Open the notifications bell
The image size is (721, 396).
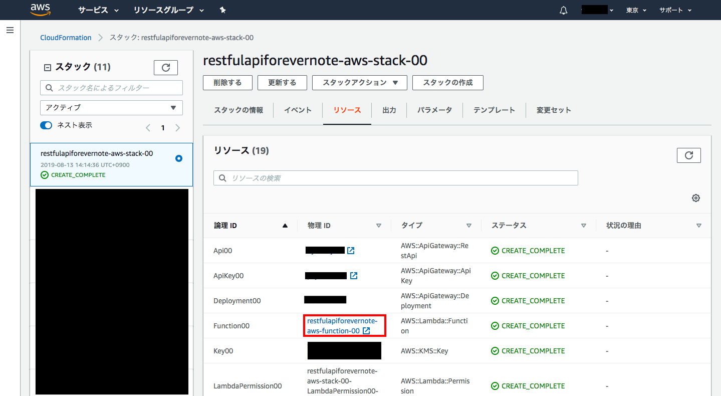pos(564,10)
